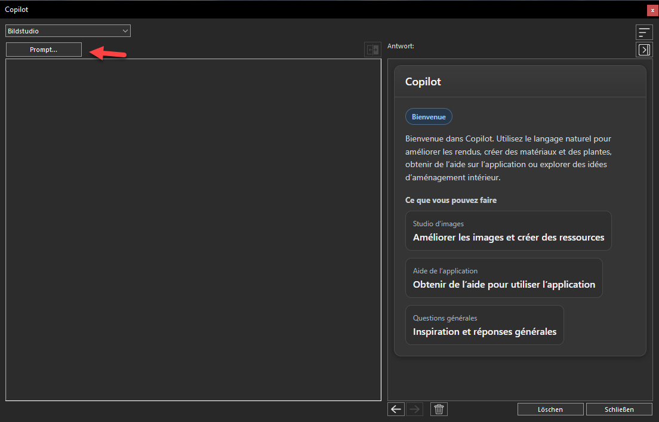
Task: Click inside the large empty image area
Action: tap(193, 229)
